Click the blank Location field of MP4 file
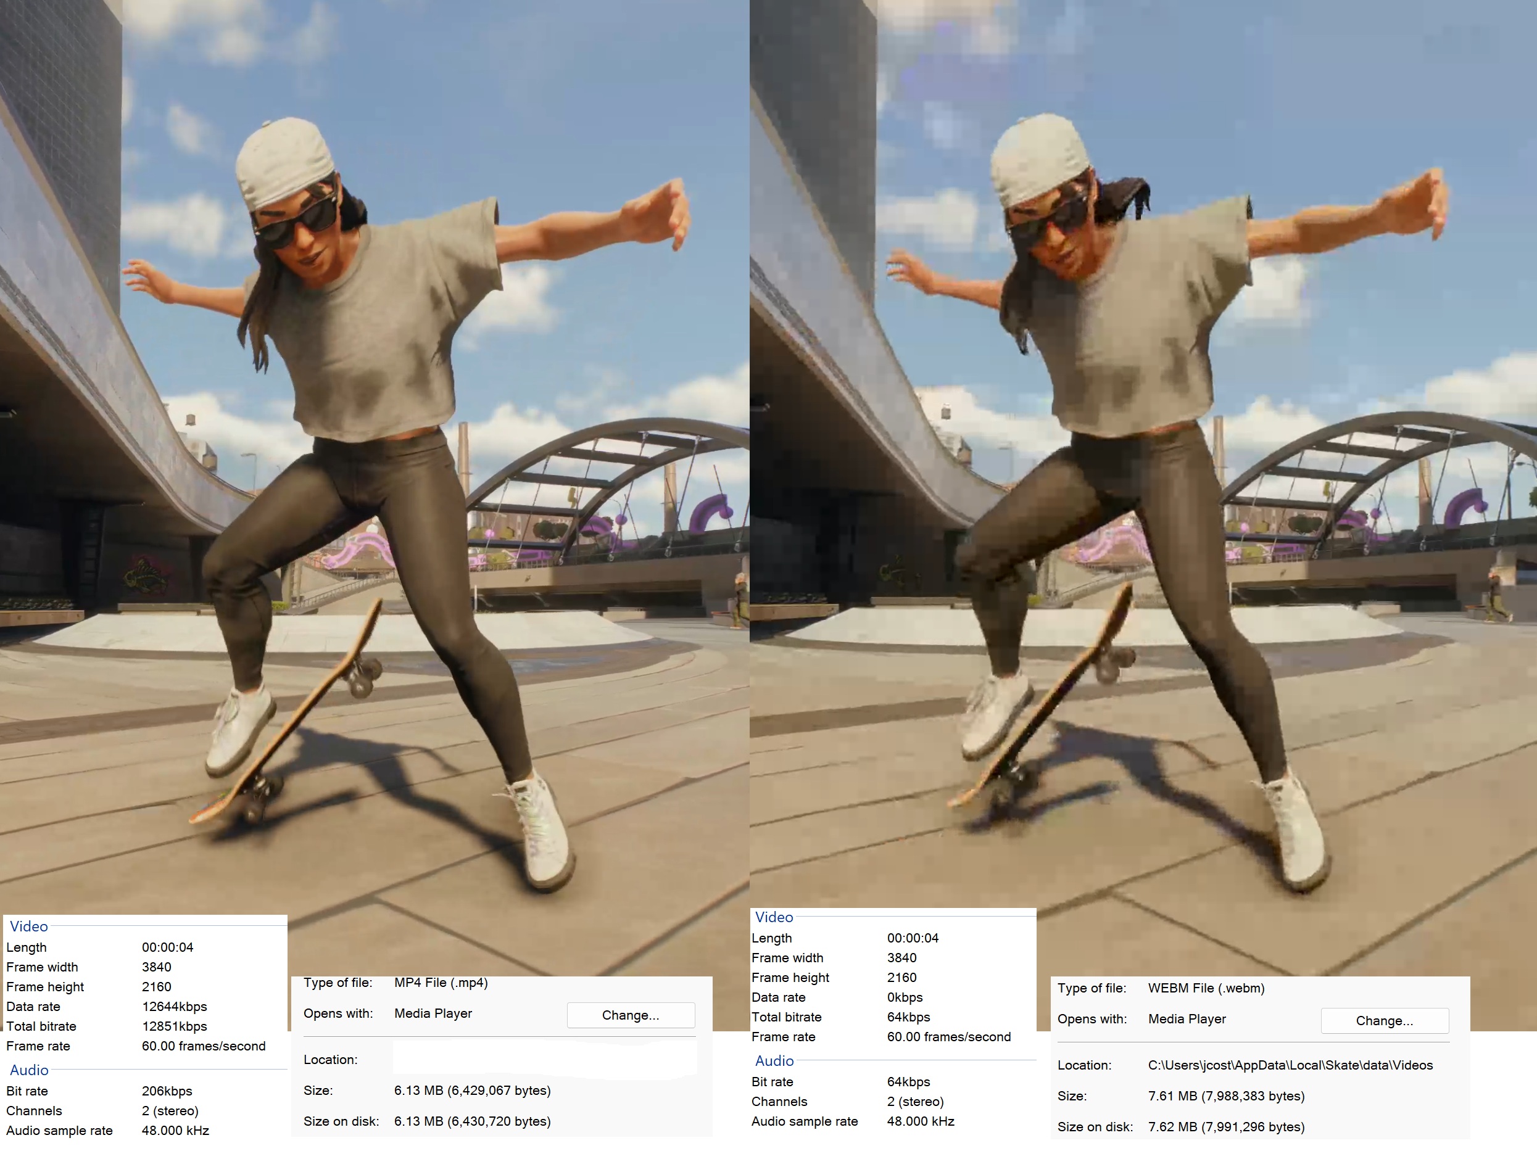 (544, 1059)
